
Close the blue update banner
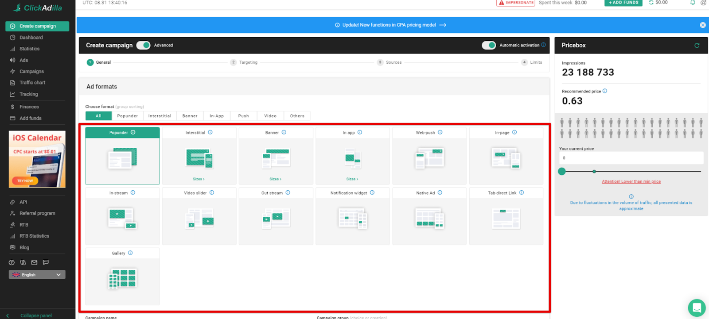pyautogui.click(x=703, y=25)
